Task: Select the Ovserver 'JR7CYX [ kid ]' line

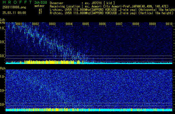Action: coord(82,3)
